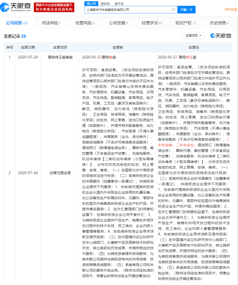This screenshot has height=285, width=238.
Task: Open the 历史信息 section tab
Action: 218,23
